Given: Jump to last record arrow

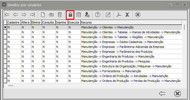Looking at the screenshot, I should click(x=32, y=15).
